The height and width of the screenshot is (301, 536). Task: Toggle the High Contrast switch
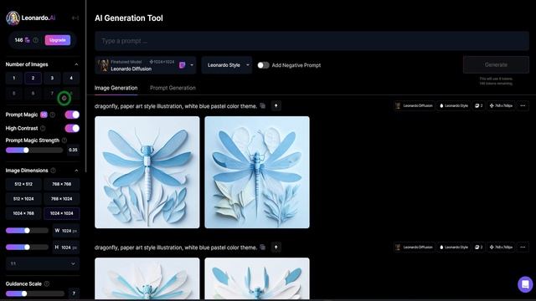point(72,128)
